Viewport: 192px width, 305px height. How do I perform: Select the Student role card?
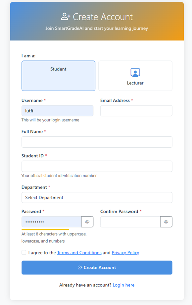[x=58, y=76]
